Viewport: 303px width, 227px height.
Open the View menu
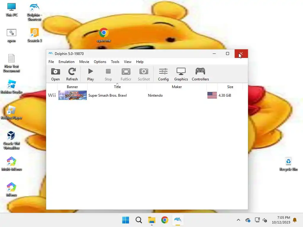tap(128, 62)
